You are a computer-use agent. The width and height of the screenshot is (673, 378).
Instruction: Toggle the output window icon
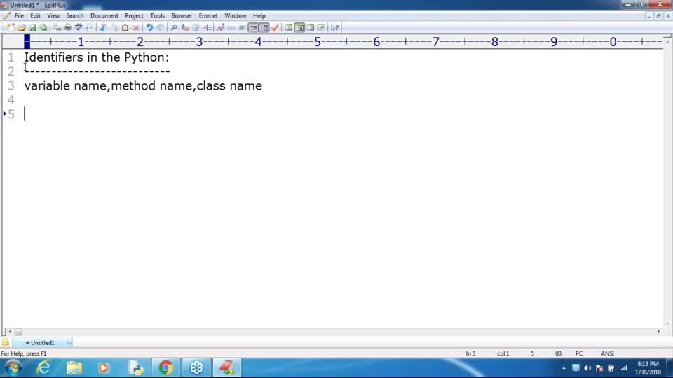311,28
